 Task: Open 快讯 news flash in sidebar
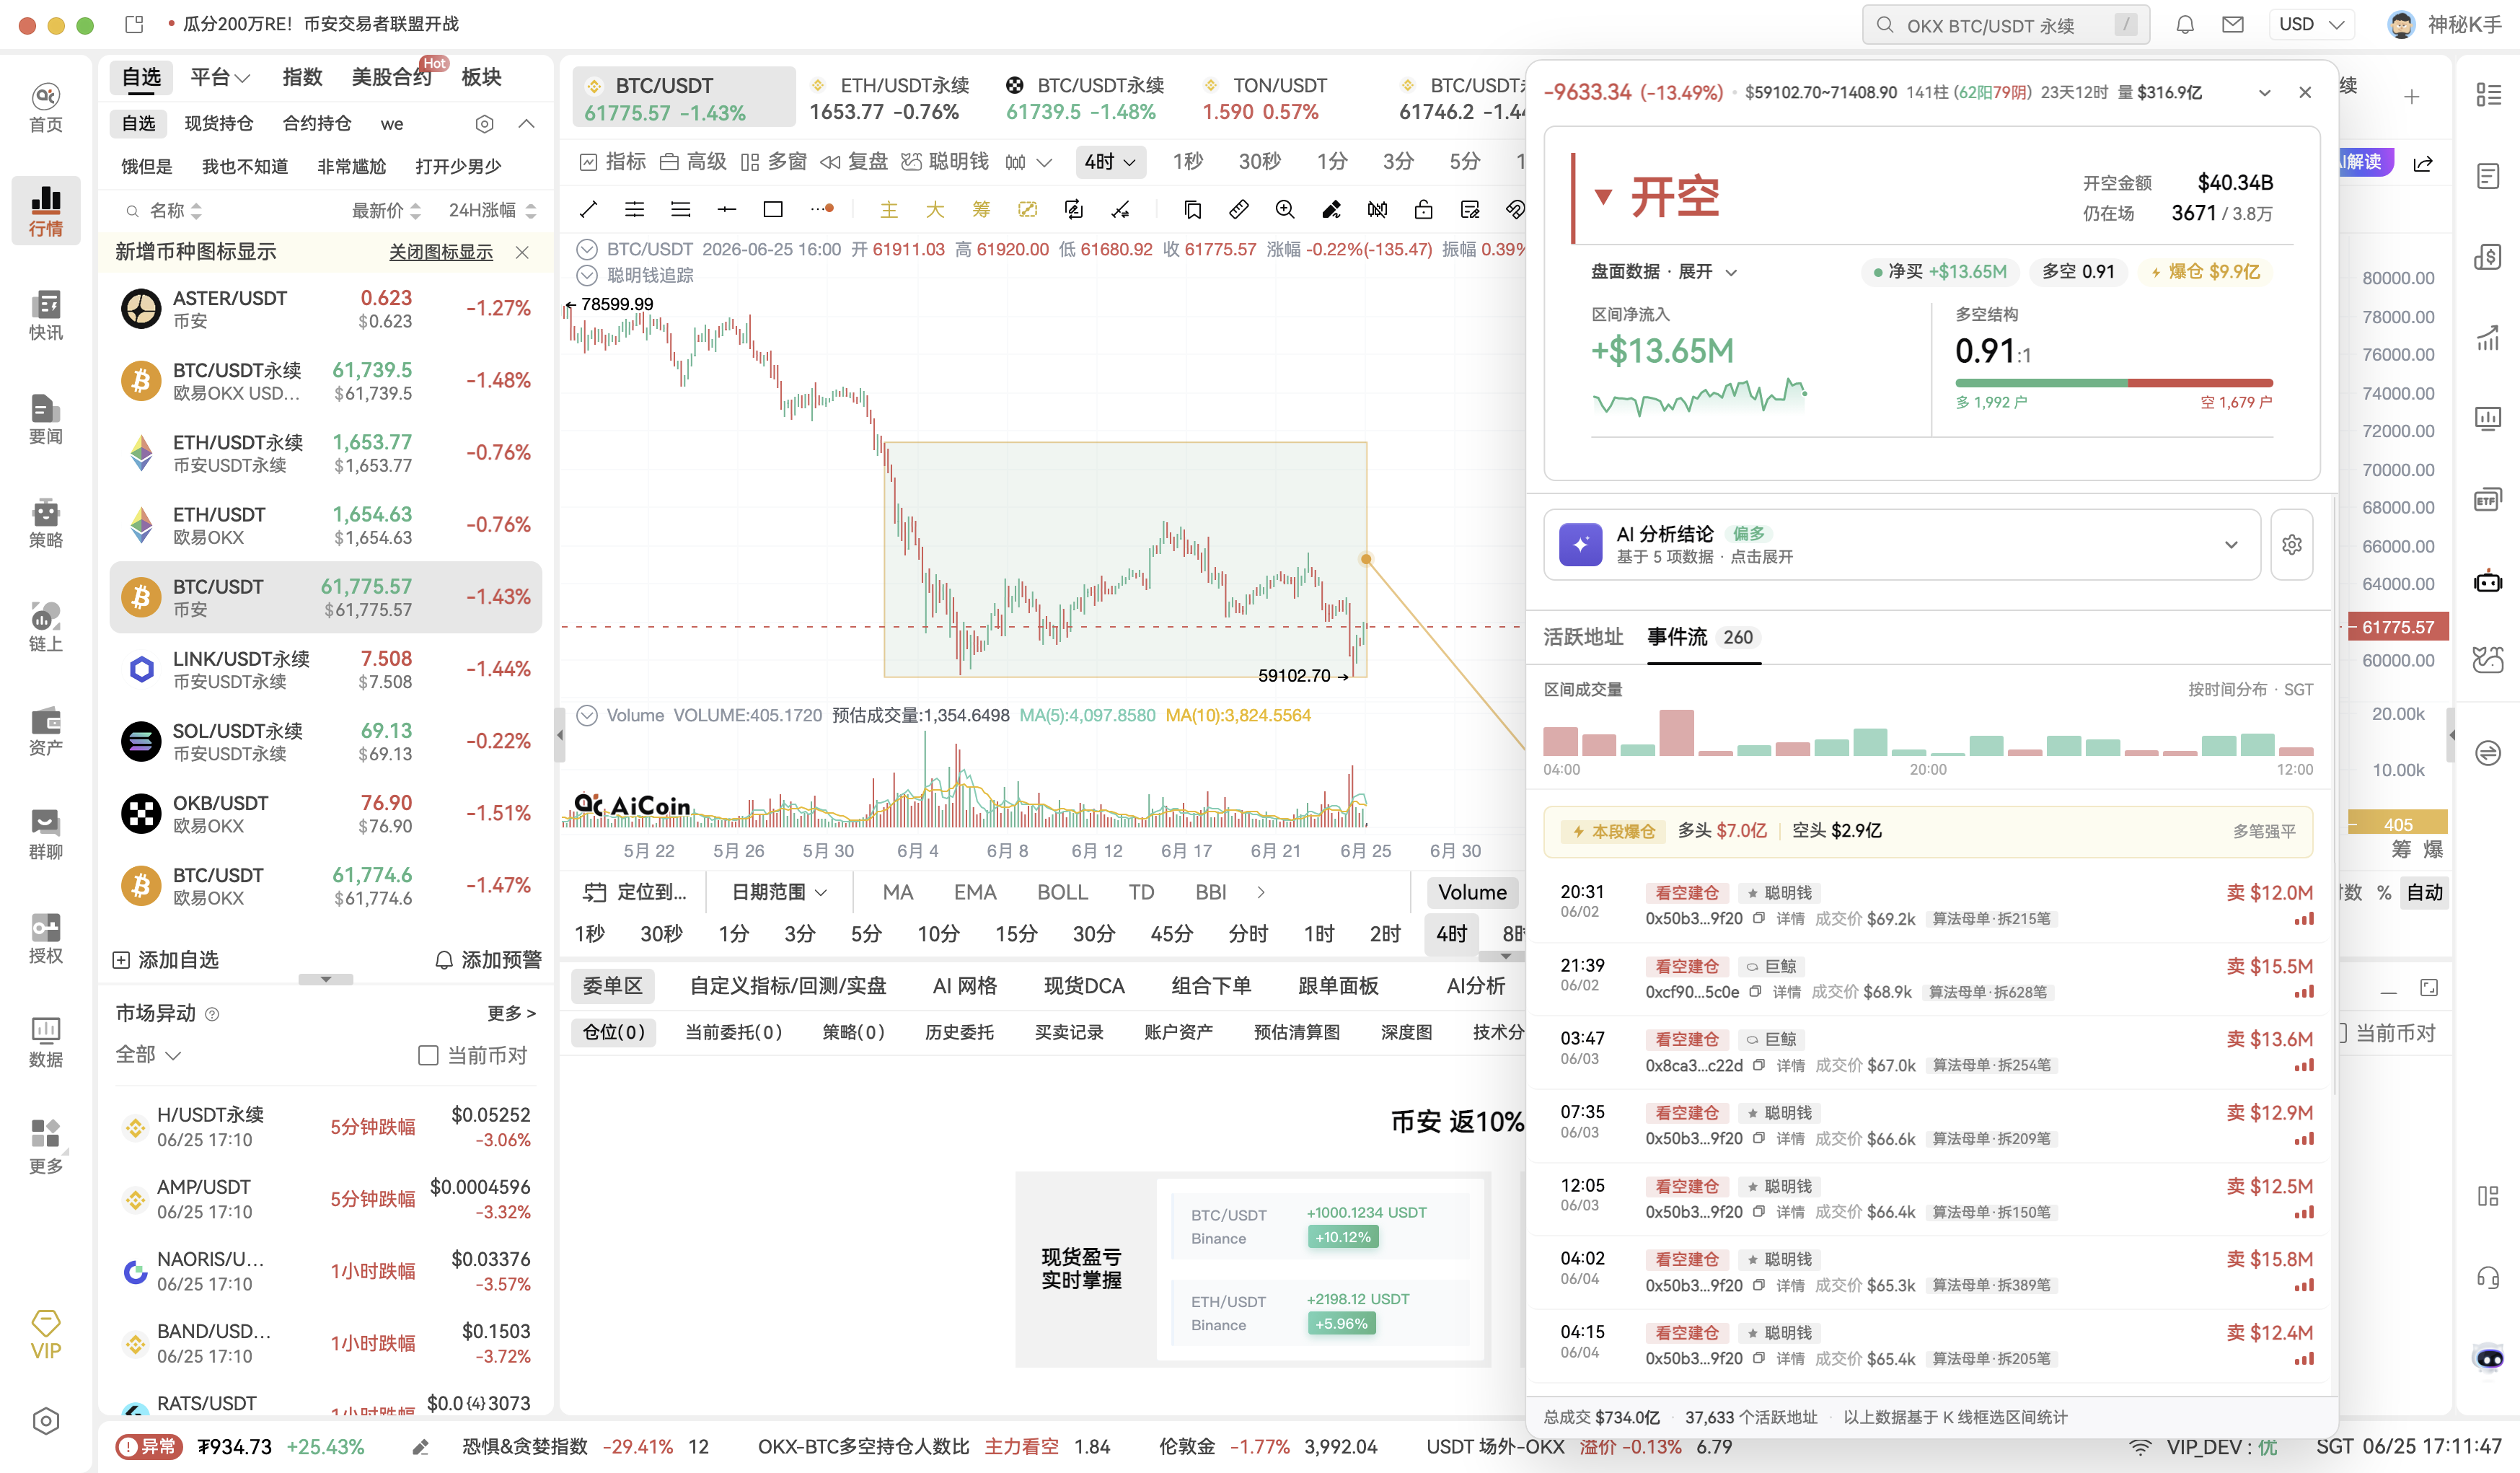pyautogui.click(x=46, y=314)
